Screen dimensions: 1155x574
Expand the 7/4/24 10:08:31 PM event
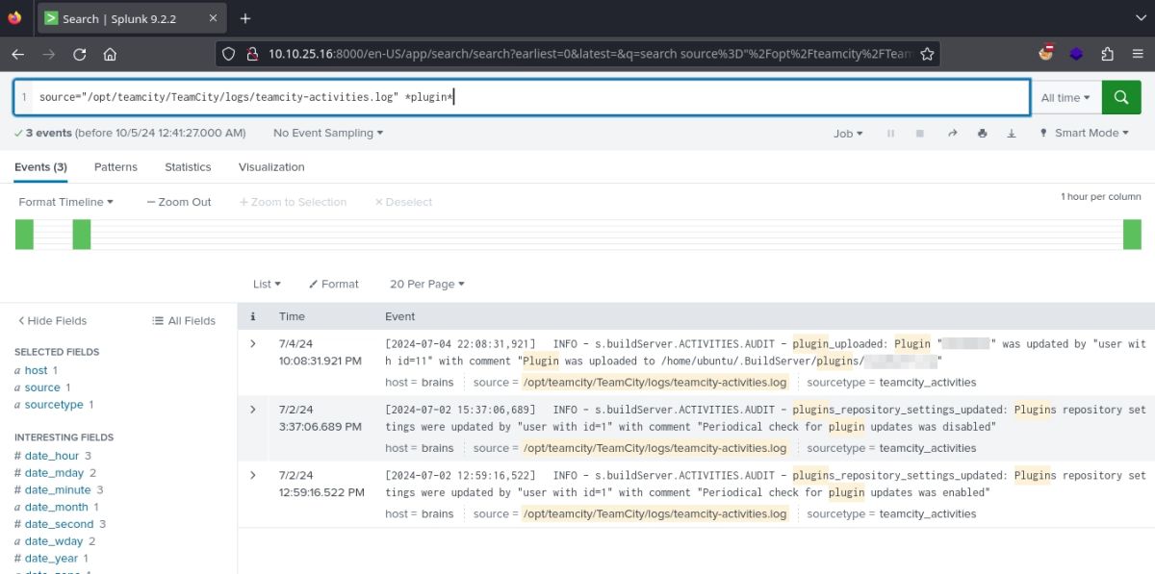253,344
